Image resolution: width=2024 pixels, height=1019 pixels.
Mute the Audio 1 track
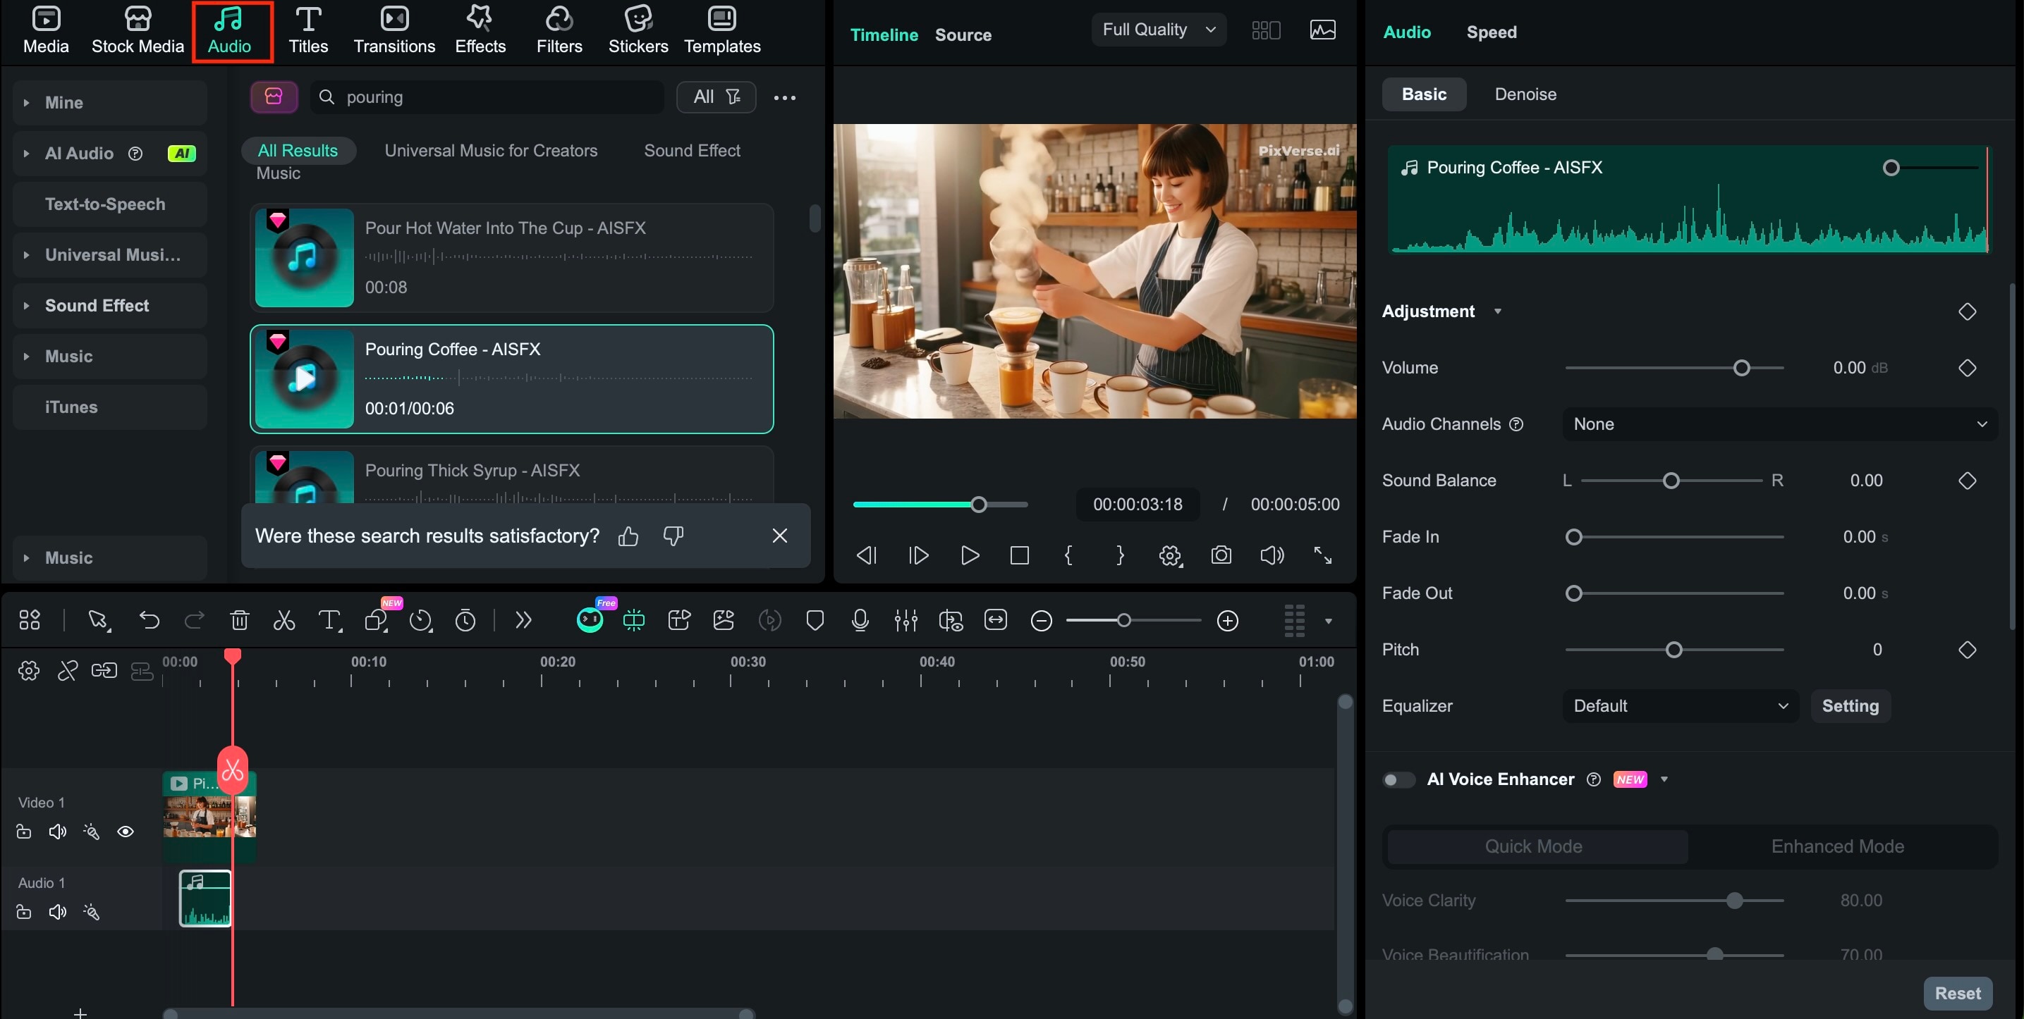pos(57,911)
